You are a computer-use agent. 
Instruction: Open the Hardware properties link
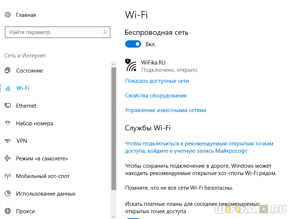click(x=156, y=96)
